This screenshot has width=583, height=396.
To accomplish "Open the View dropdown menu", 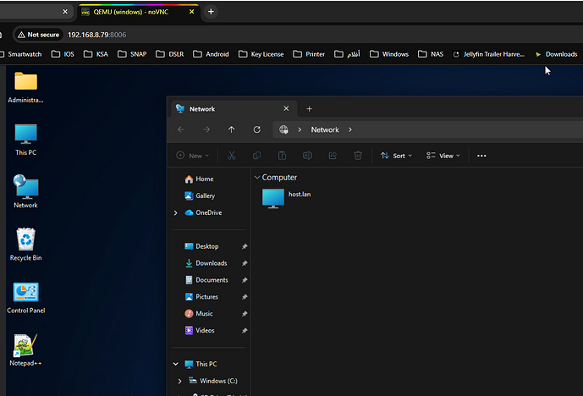I will coord(443,156).
